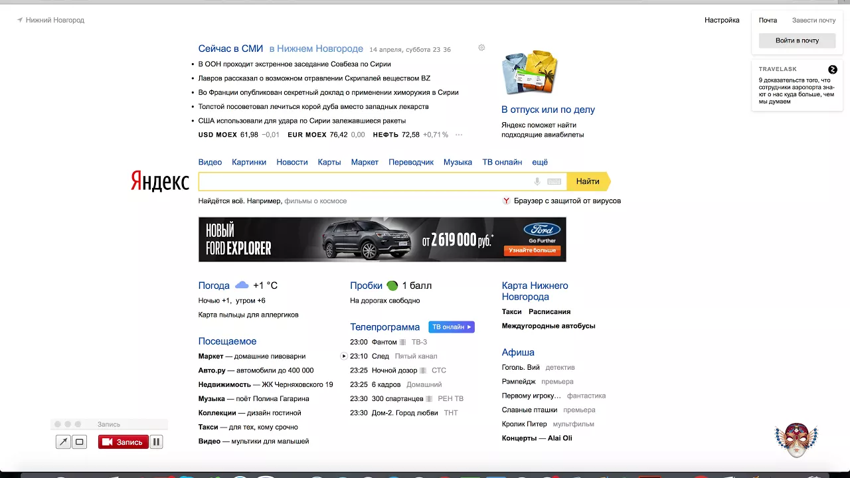Screen dimensions: 850x478
Task: Open the Переводчик tab
Action: tap(411, 162)
